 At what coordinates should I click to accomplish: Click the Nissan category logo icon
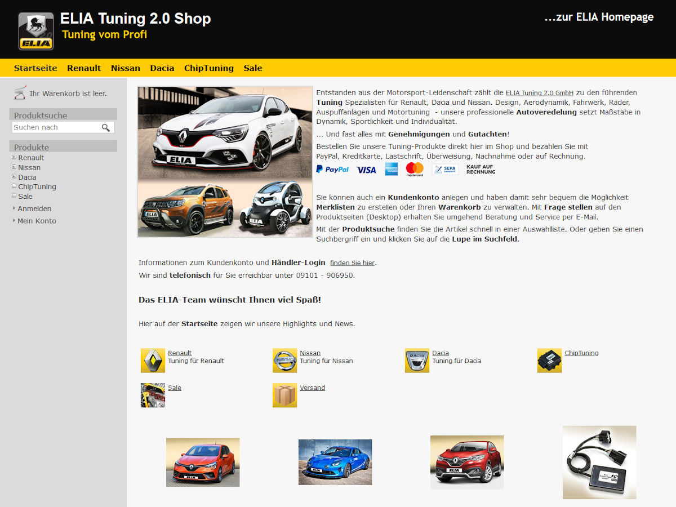tap(284, 361)
